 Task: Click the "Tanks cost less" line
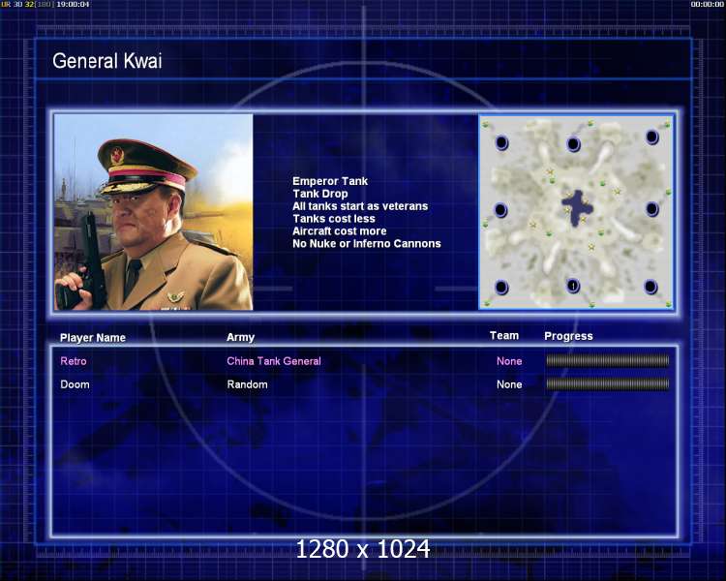click(334, 219)
